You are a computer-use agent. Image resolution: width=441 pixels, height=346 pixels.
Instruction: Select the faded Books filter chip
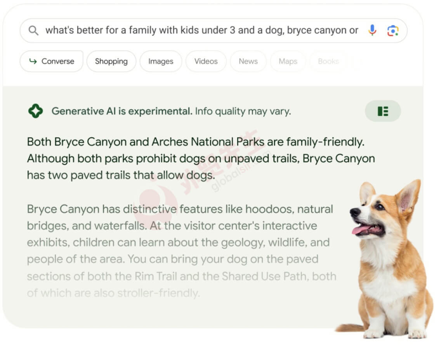pyautogui.click(x=328, y=61)
